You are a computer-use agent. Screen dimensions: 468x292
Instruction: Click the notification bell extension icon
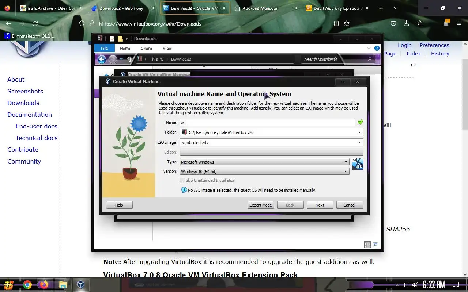(x=446, y=23)
